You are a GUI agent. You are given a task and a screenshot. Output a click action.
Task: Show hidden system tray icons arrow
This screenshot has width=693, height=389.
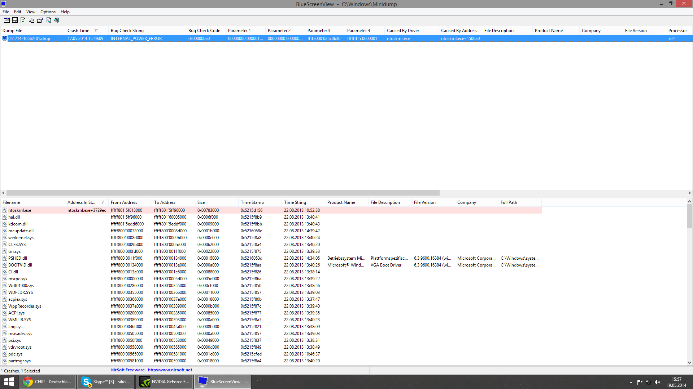tap(631, 382)
